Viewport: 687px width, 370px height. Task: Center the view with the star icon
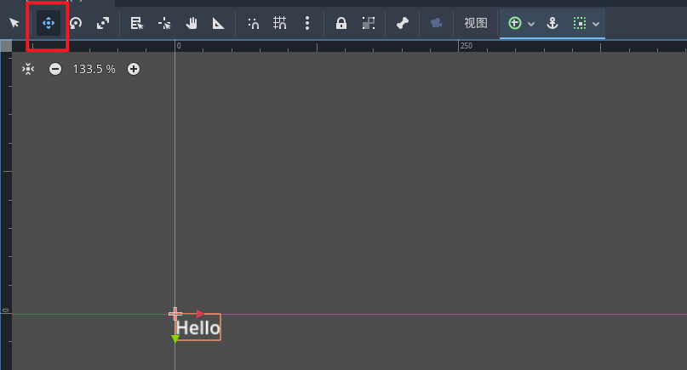coord(28,69)
